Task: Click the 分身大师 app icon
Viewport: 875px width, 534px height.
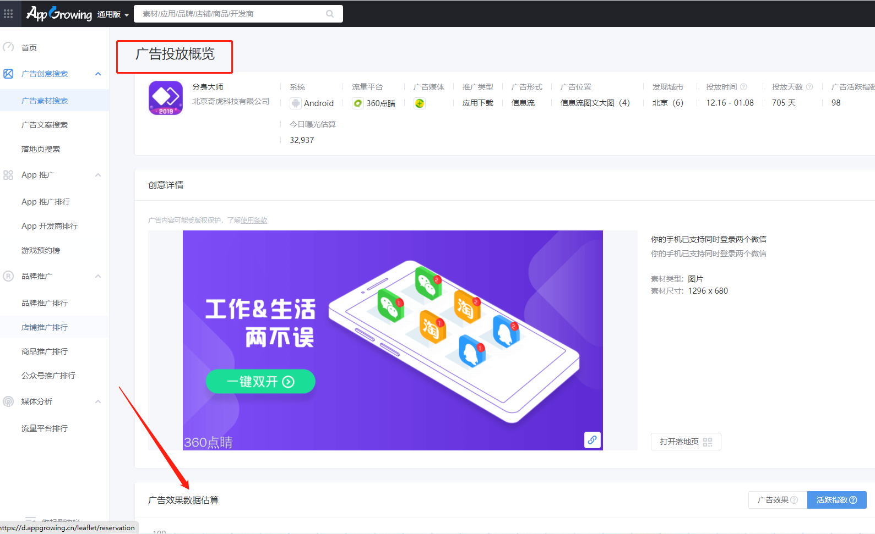Action: 166,98
